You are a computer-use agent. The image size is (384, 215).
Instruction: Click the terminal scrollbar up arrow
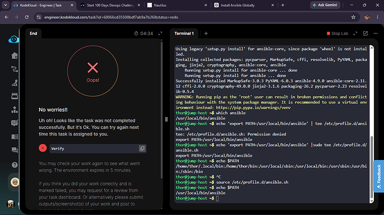372,47
